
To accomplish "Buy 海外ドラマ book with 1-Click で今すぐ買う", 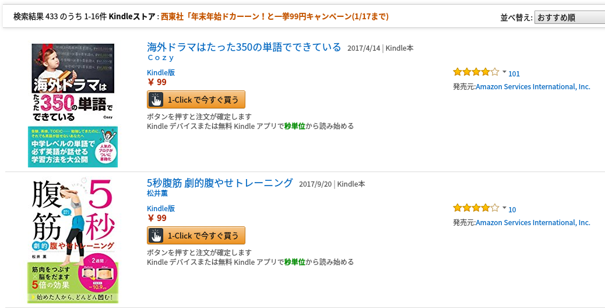I will [x=196, y=100].
